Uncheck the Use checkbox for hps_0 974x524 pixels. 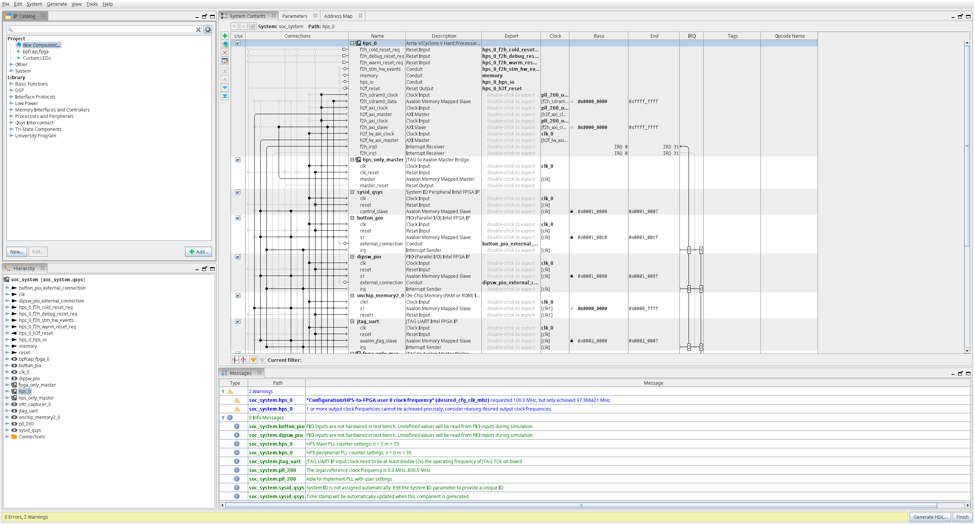tap(238, 43)
